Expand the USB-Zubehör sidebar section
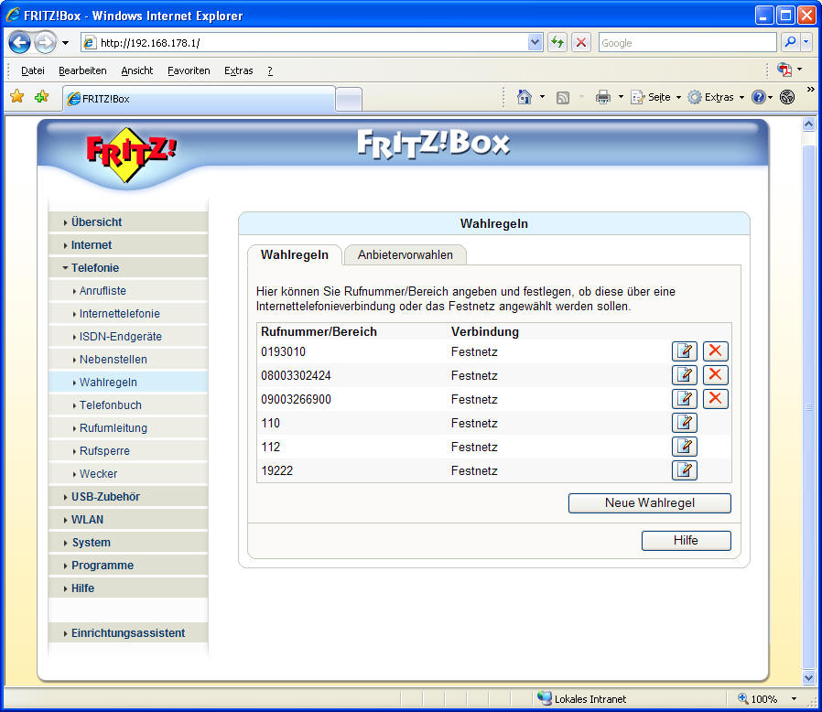The width and height of the screenshot is (822, 712). [x=128, y=497]
